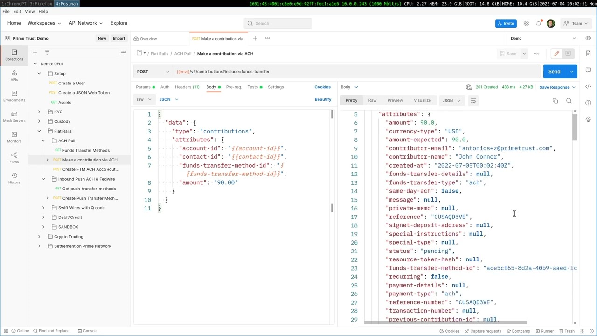Click the Send button
This screenshot has height=336, width=597.
click(x=554, y=72)
